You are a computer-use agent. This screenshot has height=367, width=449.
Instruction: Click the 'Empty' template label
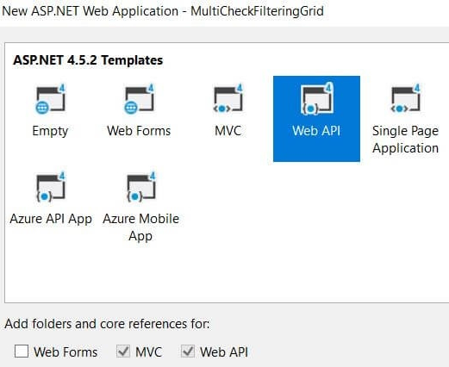[x=50, y=132]
